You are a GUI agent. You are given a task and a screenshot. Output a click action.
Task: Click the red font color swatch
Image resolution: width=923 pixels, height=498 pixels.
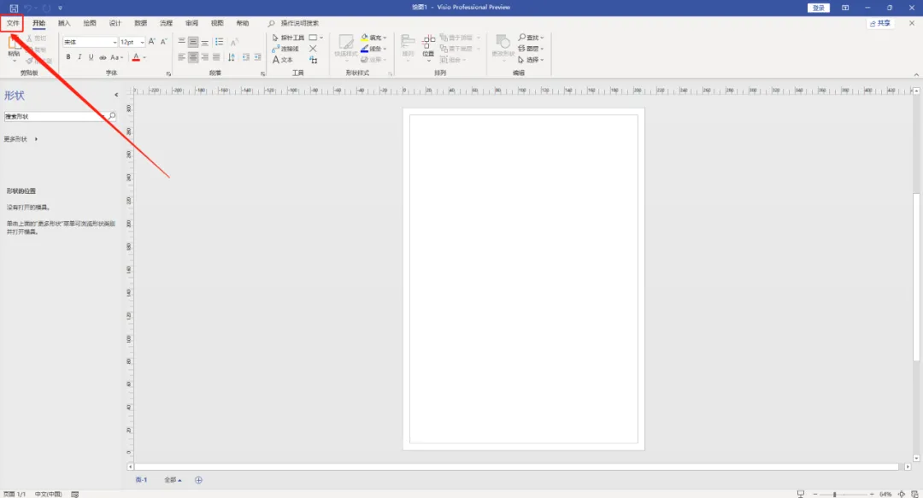(136, 57)
